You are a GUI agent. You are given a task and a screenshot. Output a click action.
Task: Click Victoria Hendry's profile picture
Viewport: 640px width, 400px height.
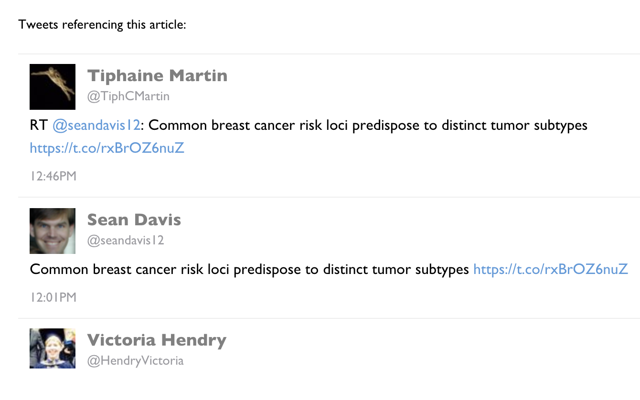[x=53, y=348]
